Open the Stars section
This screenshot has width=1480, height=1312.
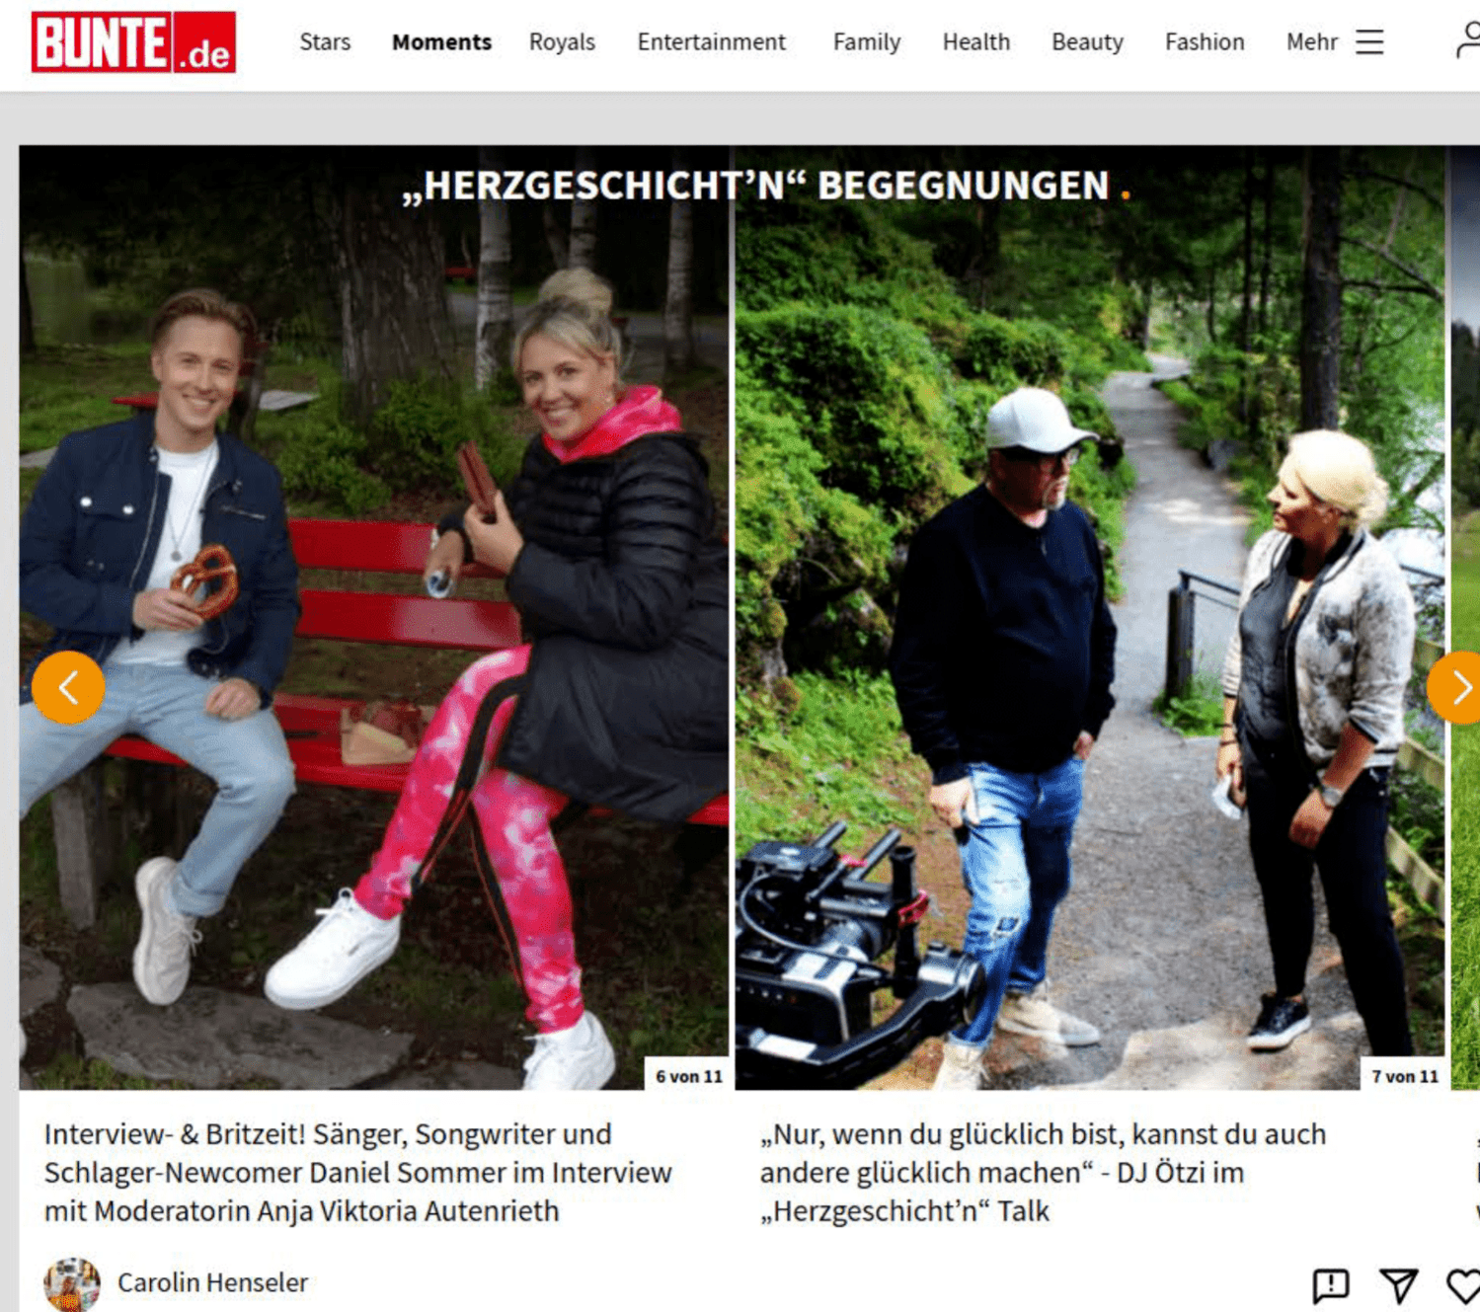[325, 42]
